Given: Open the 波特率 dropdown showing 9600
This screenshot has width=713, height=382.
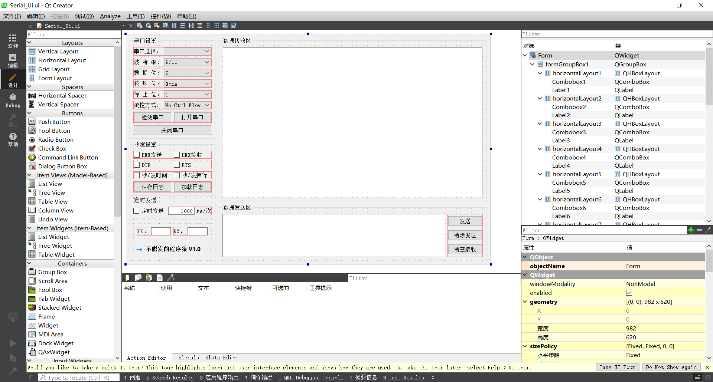Looking at the screenshot, I should [187, 62].
